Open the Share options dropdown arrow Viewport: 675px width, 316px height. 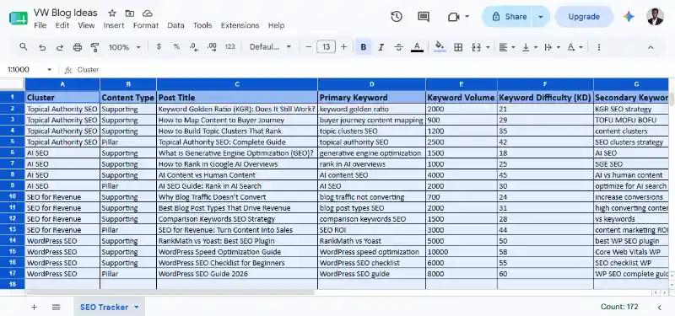pyautogui.click(x=541, y=17)
